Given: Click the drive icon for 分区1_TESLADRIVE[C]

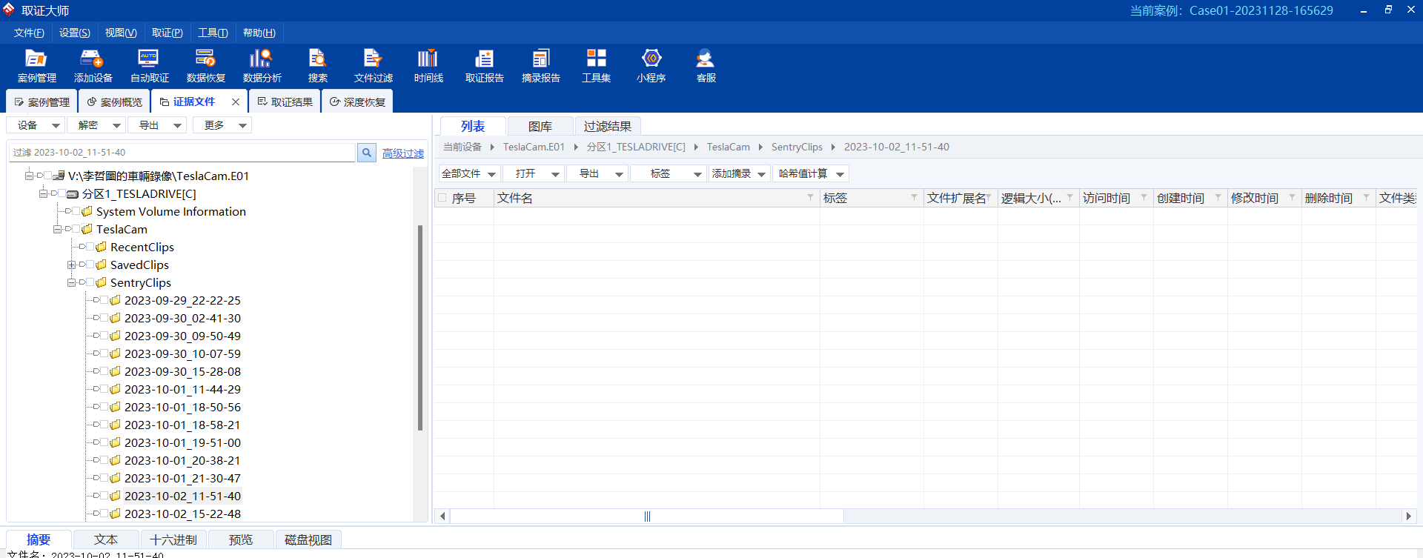Looking at the screenshot, I should point(73,194).
